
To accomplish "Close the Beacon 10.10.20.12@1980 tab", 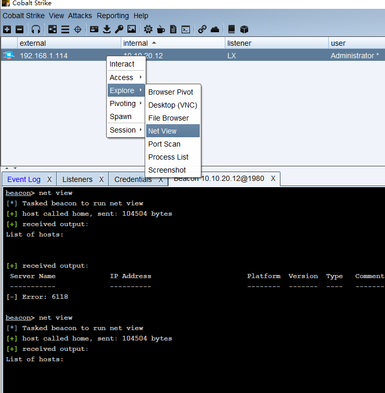I will [273, 178].
